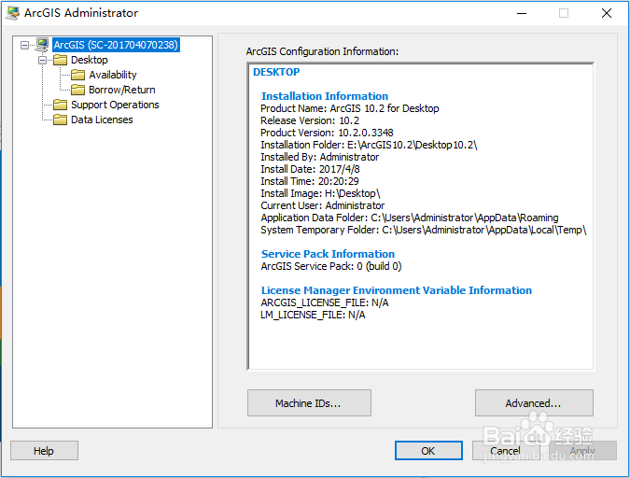Click the ARCGIS_LICENSE_FILE: N/A line
The image size is (630, 478).
[x=325, y=302]
